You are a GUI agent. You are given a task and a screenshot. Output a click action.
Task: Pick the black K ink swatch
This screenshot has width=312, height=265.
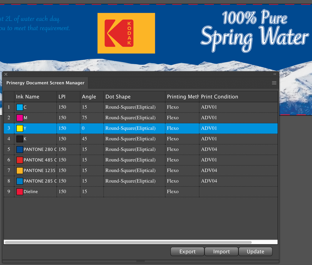click(x=20, y=139)
